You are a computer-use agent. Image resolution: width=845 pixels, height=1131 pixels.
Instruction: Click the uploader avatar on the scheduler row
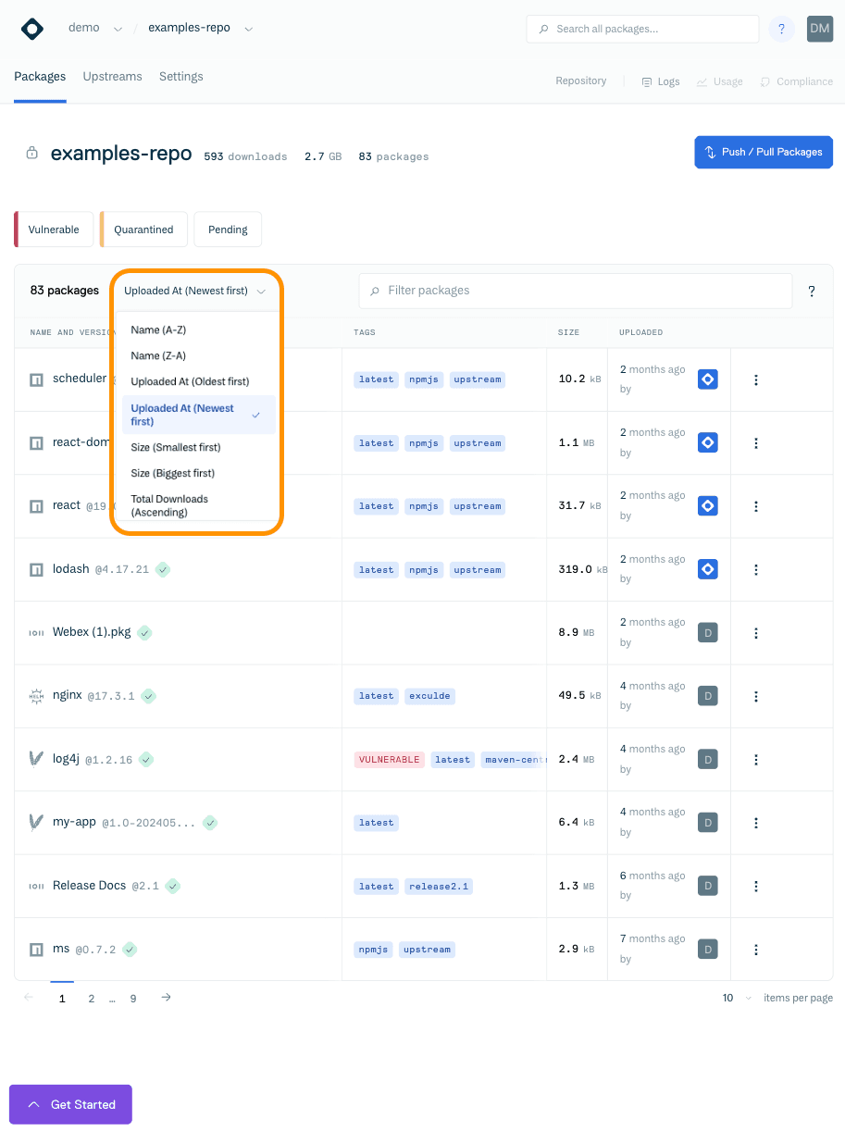[707, 379]
